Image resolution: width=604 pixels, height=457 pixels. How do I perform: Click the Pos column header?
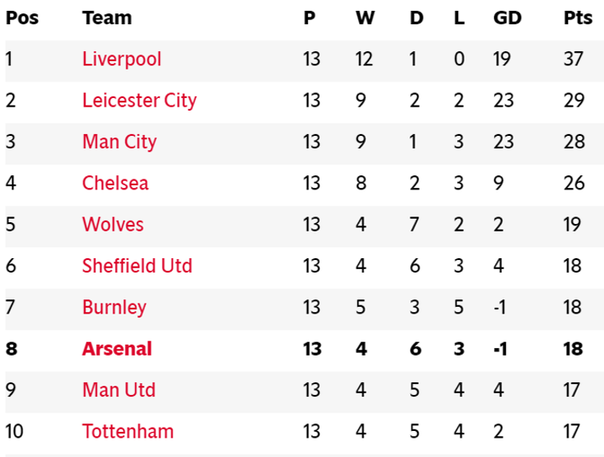coord(23,18)
